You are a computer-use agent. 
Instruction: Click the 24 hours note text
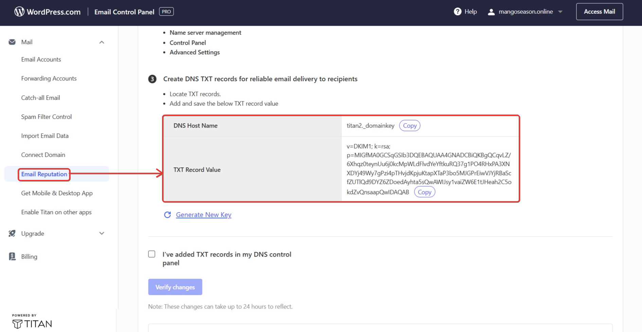click(220, 307)
